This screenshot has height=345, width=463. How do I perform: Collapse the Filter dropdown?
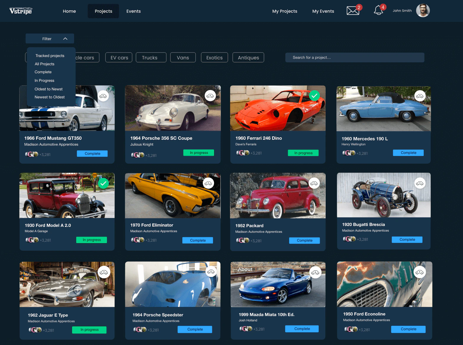coord(50,38)
